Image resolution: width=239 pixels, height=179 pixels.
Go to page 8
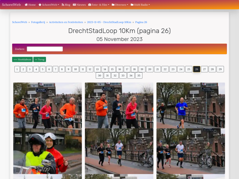pyautogui.click(x=62, y=69)
